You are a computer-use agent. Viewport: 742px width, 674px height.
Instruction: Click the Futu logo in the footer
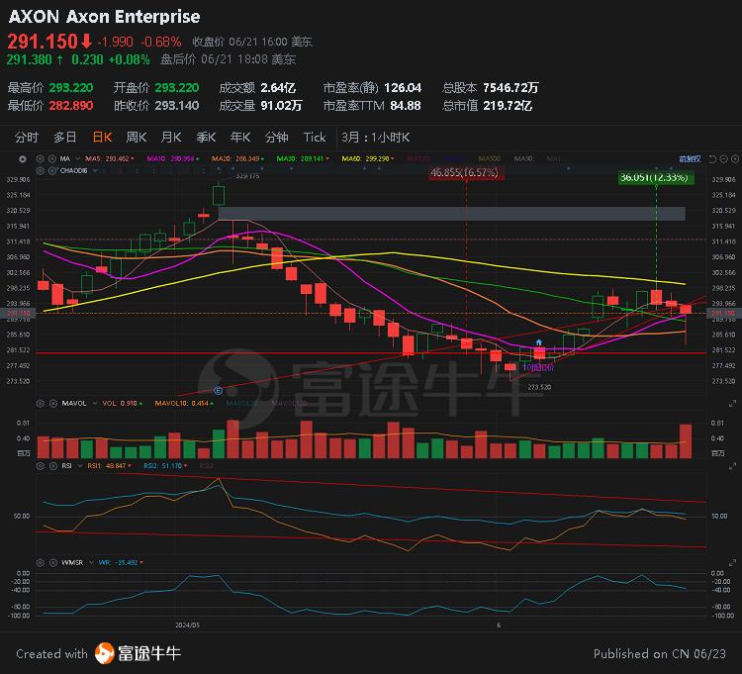point(105,653)
